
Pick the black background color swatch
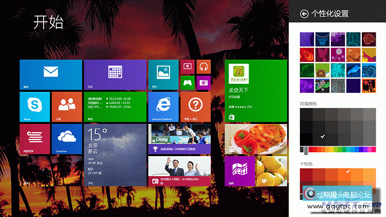click(306, 139)
